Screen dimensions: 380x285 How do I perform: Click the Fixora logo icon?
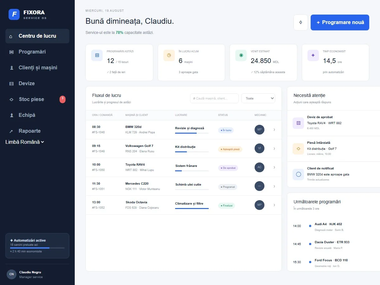[x=14, y=14]
